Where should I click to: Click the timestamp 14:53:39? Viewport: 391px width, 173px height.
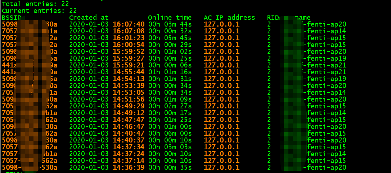129,85
